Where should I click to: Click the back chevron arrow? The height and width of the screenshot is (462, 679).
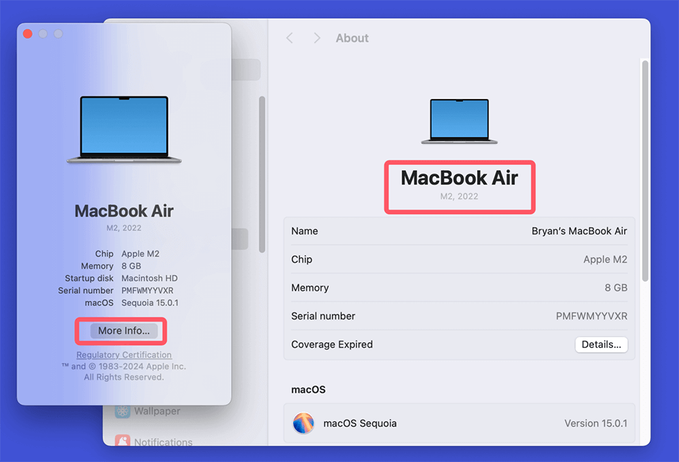pos(290,38)
